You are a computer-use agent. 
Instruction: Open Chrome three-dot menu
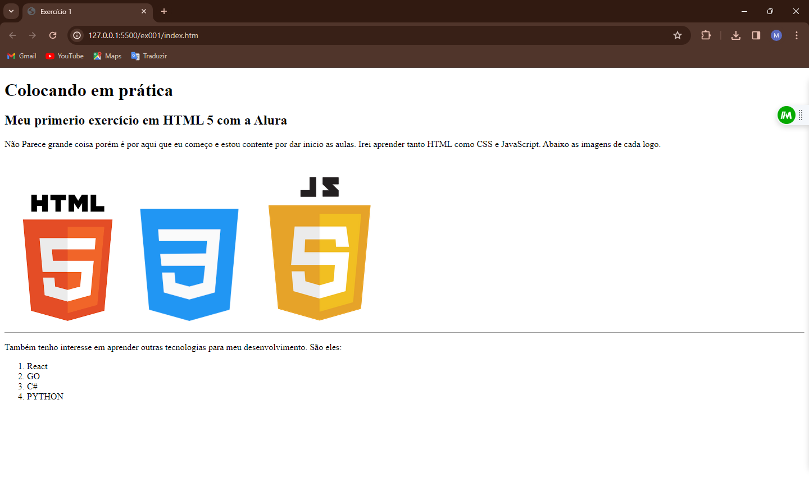coord(797,35)
